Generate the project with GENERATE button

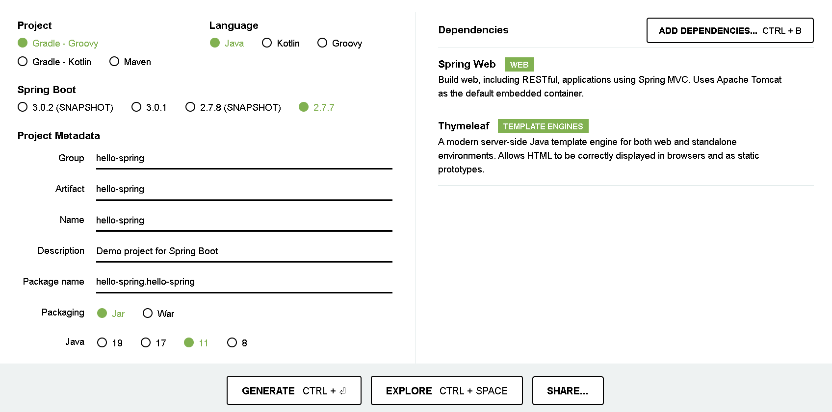pos(294,390)
